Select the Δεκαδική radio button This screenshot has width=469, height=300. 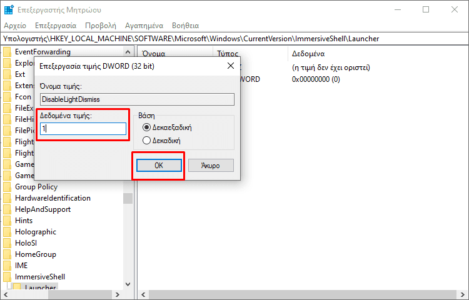point(146,141)
